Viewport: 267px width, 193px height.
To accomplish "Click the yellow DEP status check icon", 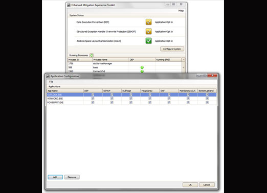I will (148, 22).
